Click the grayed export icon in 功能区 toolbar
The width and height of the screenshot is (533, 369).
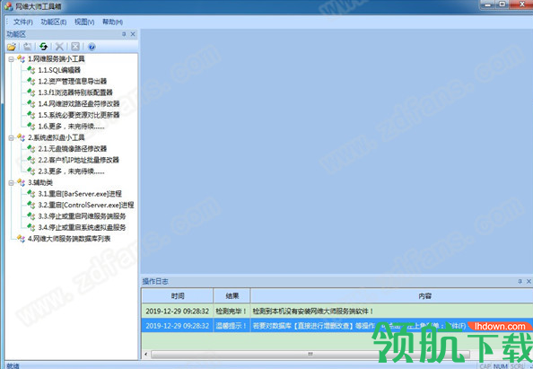click(27, 47)
